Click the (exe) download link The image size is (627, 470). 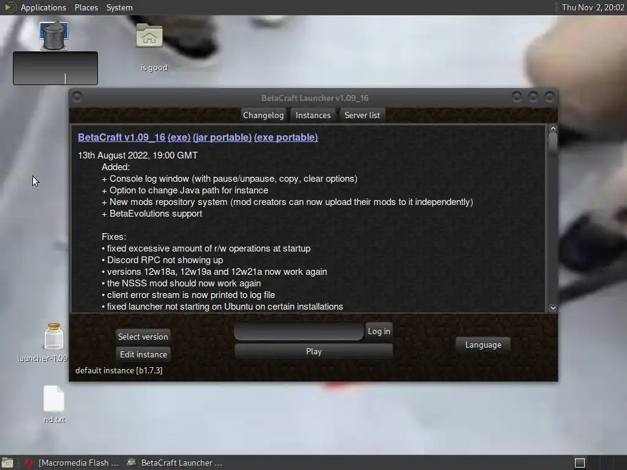click(x=179, y=138)
